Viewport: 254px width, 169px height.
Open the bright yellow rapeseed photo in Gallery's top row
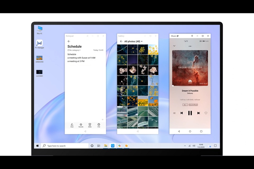click(153, 49)
